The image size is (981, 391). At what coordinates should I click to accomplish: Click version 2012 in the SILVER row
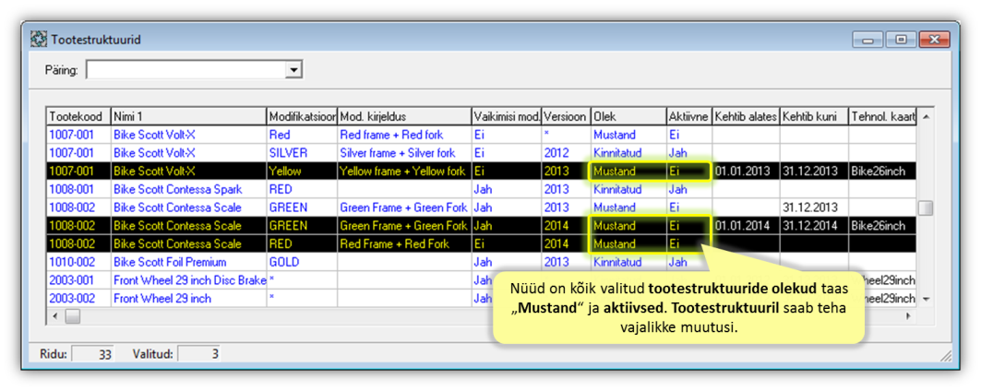pyautogui.click(x=555, y=153)
